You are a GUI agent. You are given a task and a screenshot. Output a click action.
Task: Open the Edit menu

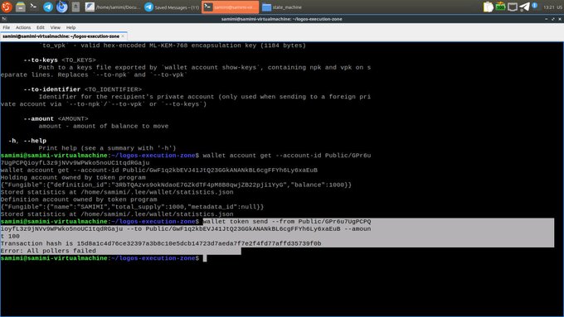(x=41, y=27)
